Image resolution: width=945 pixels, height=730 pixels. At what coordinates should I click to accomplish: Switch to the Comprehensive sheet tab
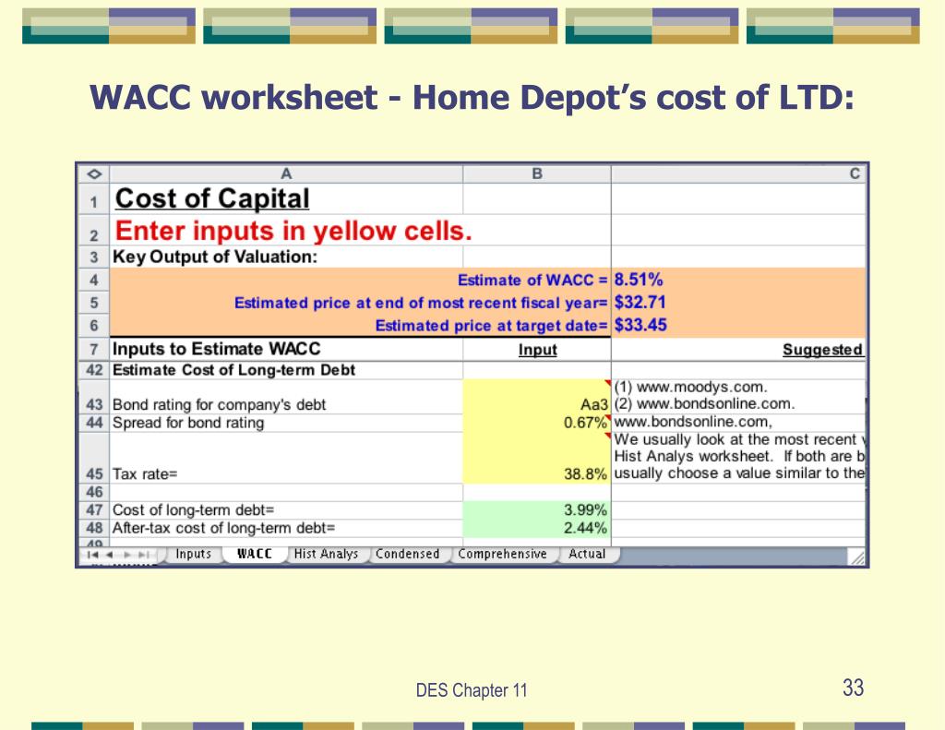click(502, 554)
